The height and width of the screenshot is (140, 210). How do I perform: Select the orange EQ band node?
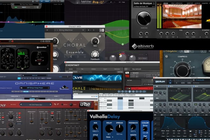pyautogui.click(x=21, y=22)
